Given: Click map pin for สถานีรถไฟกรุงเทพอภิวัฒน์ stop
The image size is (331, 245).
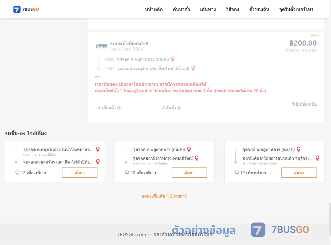Looking at the screenshot, I should pos(196,158).
